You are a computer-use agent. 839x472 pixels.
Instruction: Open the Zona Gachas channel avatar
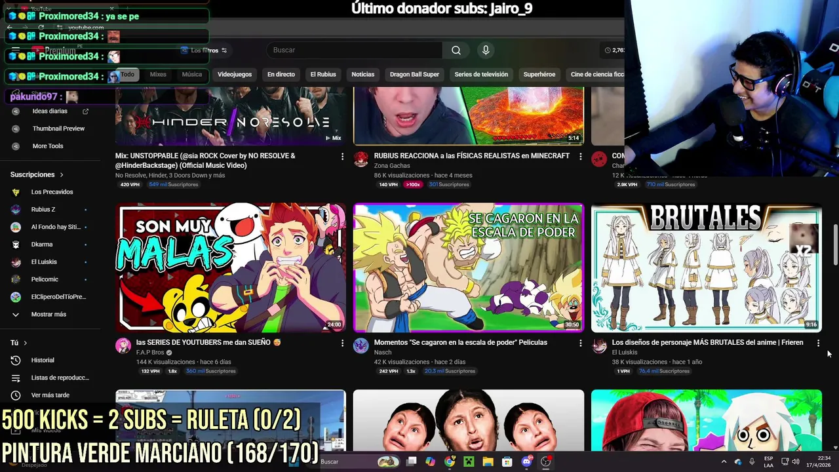pos(361,159)
